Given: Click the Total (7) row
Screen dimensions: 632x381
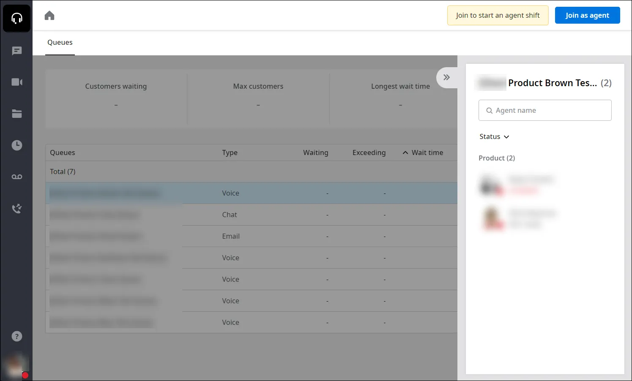Looking at the screenshot, I should 252,171.
